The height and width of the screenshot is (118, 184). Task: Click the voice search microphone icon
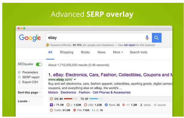[147, 38]
